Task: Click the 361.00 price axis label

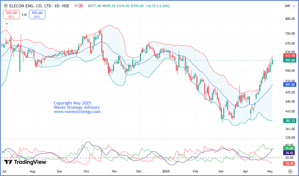Action: [x=290, y=129]
